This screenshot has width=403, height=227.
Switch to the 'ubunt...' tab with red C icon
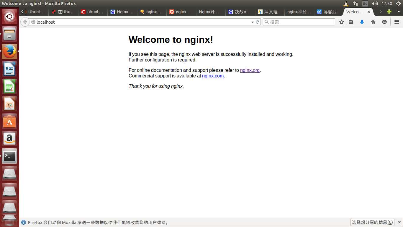tap(93, 12)
